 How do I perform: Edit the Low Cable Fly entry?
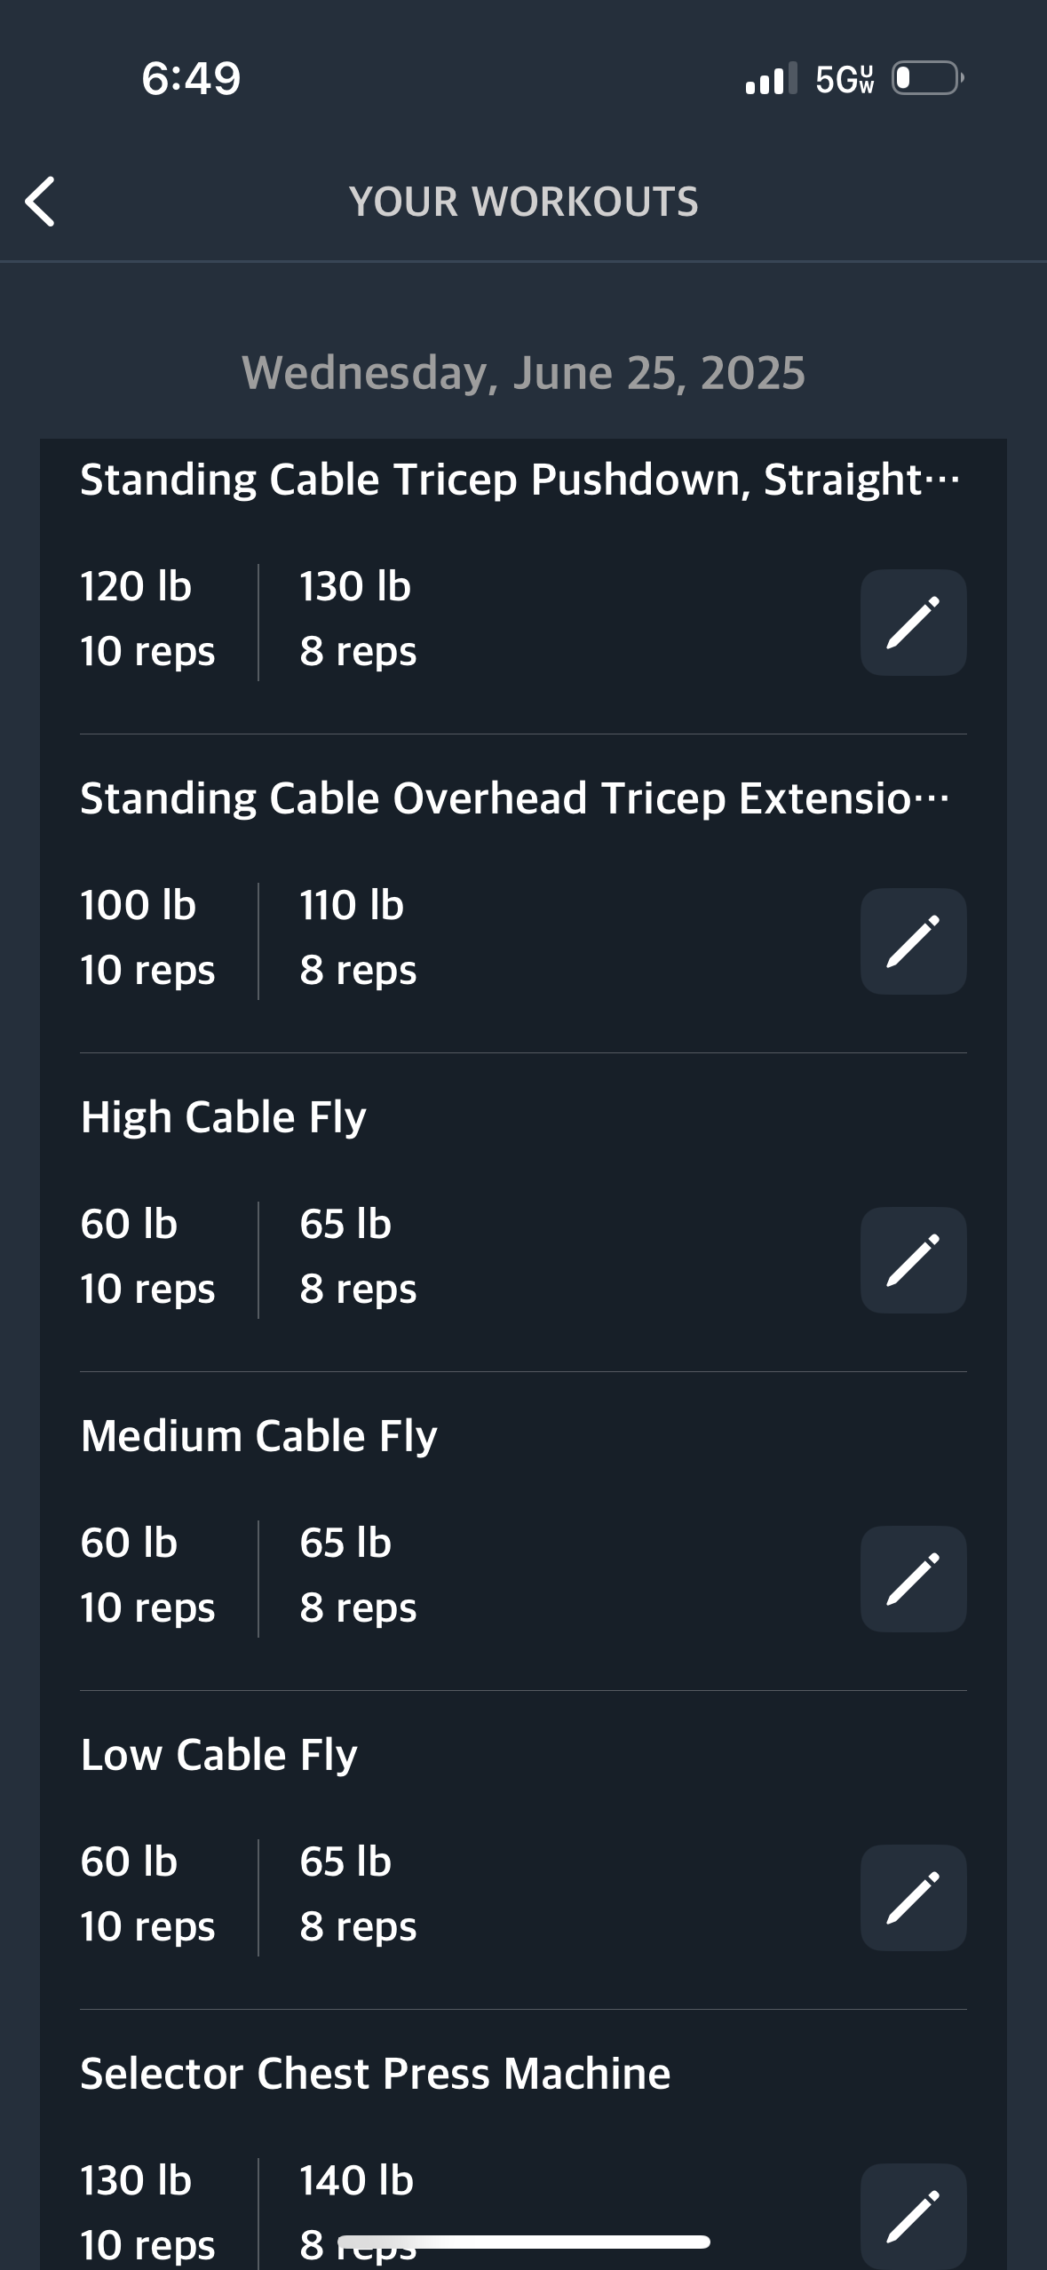point(913,1898)
